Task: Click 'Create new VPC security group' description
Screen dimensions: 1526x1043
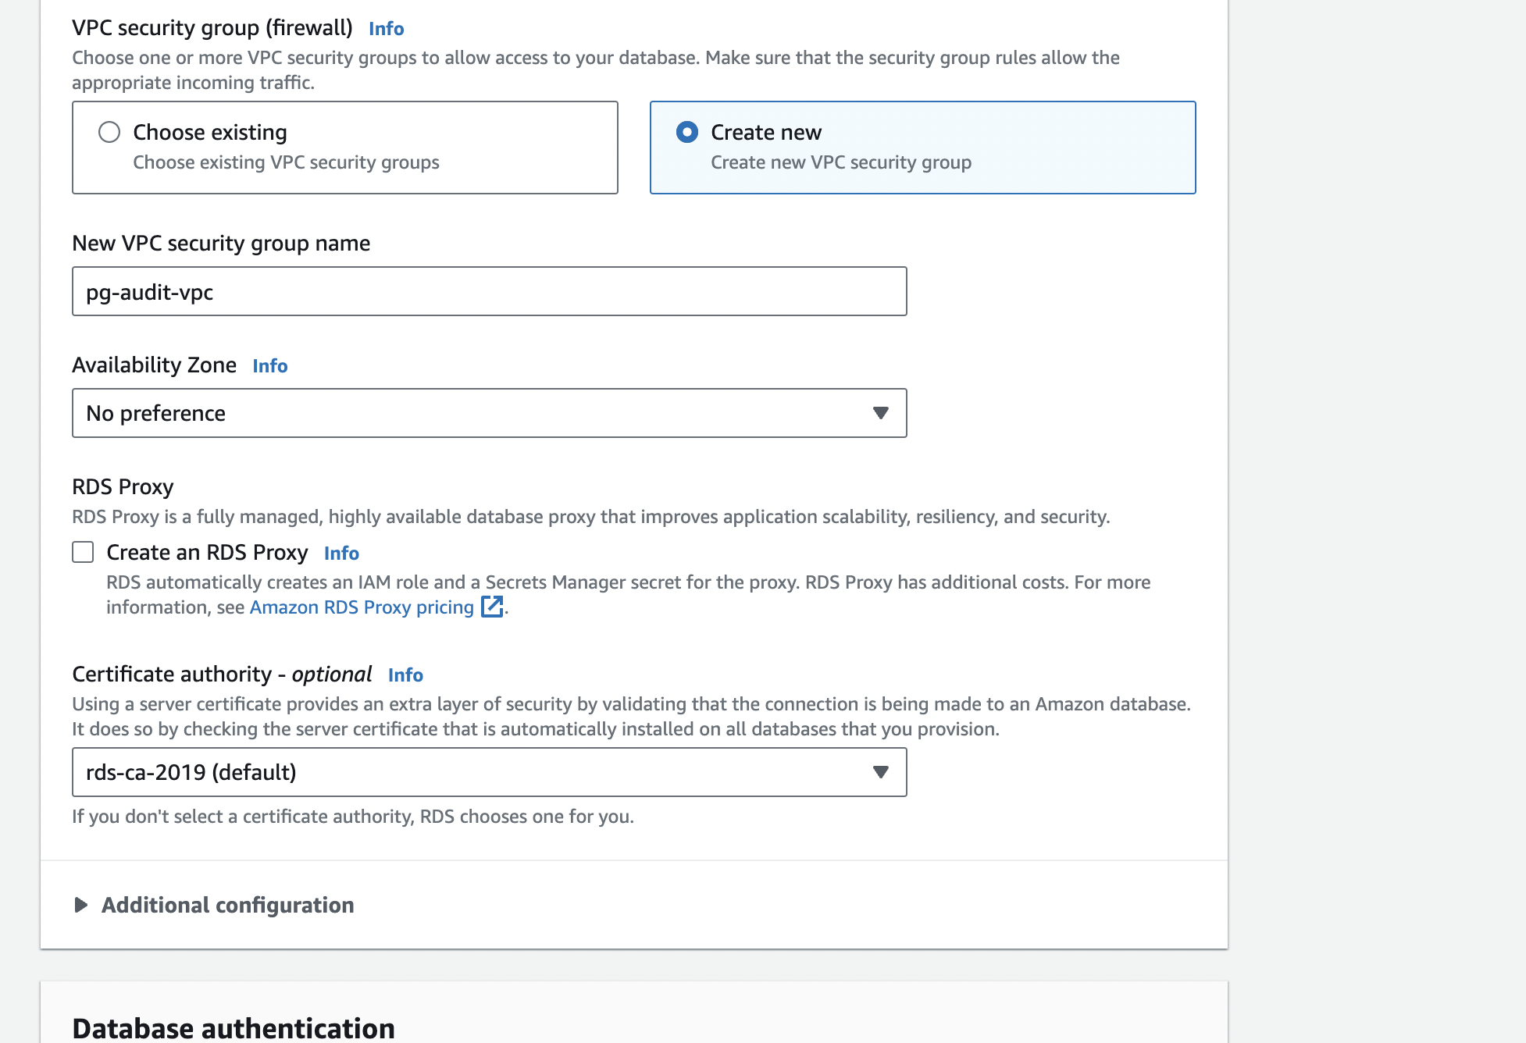Action: [841, 162]
